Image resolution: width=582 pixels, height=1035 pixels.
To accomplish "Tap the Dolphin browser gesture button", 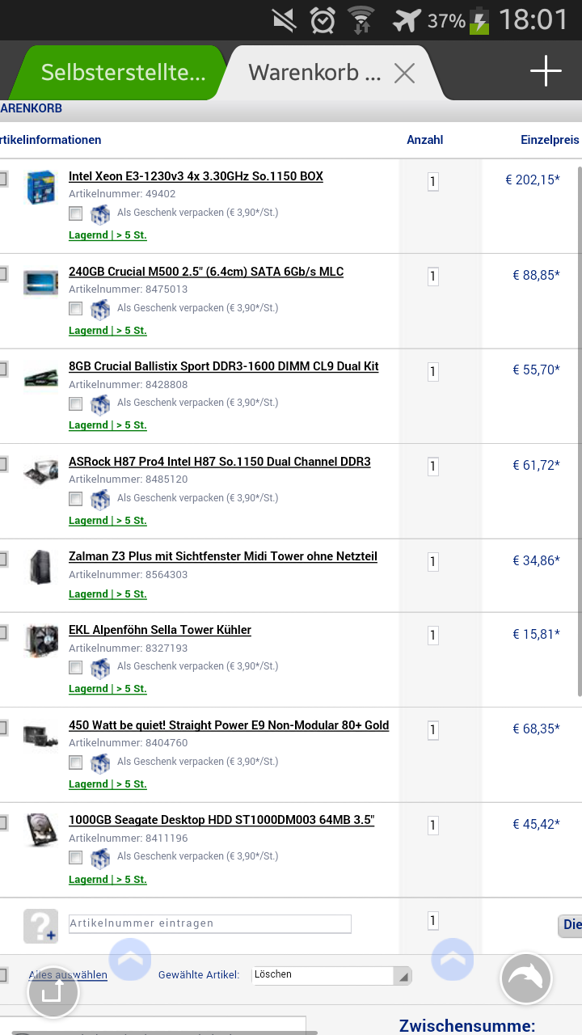I will [x=526, y=978].
